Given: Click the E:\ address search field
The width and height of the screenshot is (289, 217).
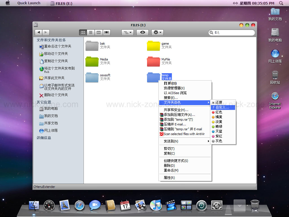Looking at the screenshot, I should click(x=233, y=32).
